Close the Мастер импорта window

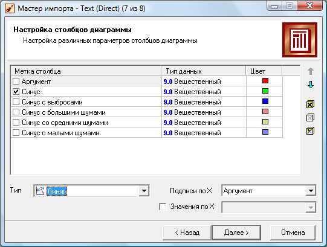[310, 6]
